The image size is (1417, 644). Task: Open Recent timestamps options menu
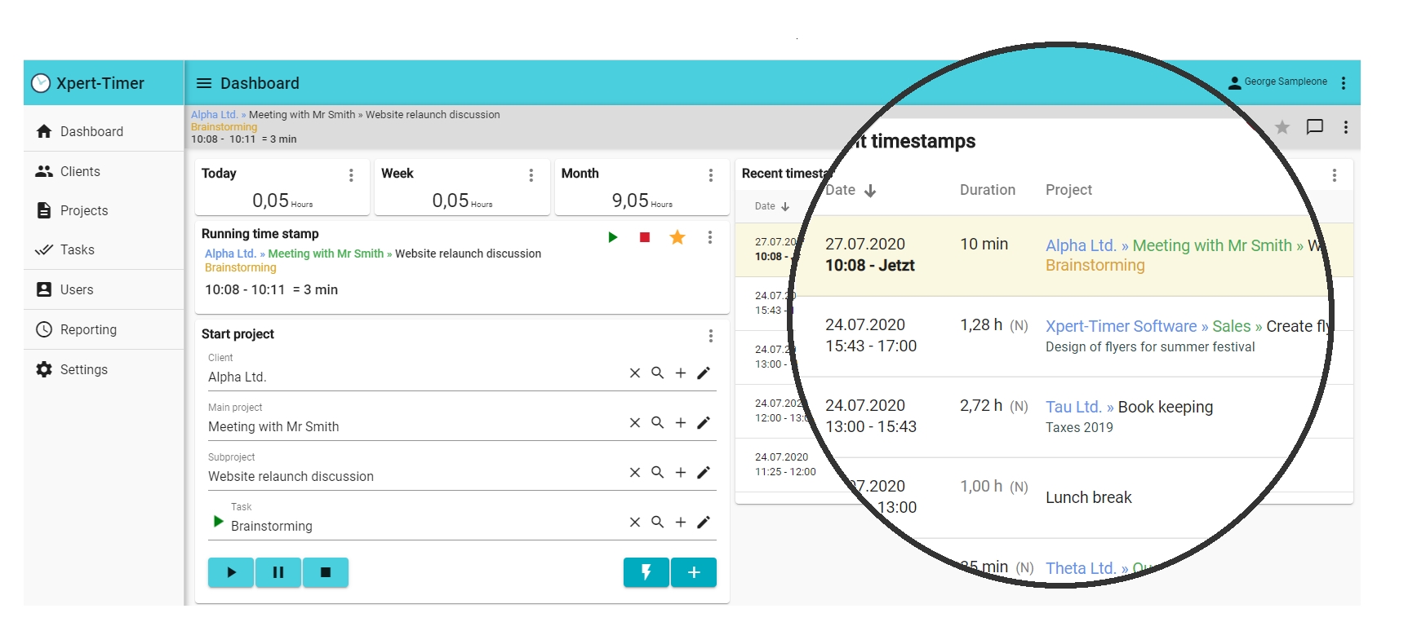click(x=1335, y=175)
